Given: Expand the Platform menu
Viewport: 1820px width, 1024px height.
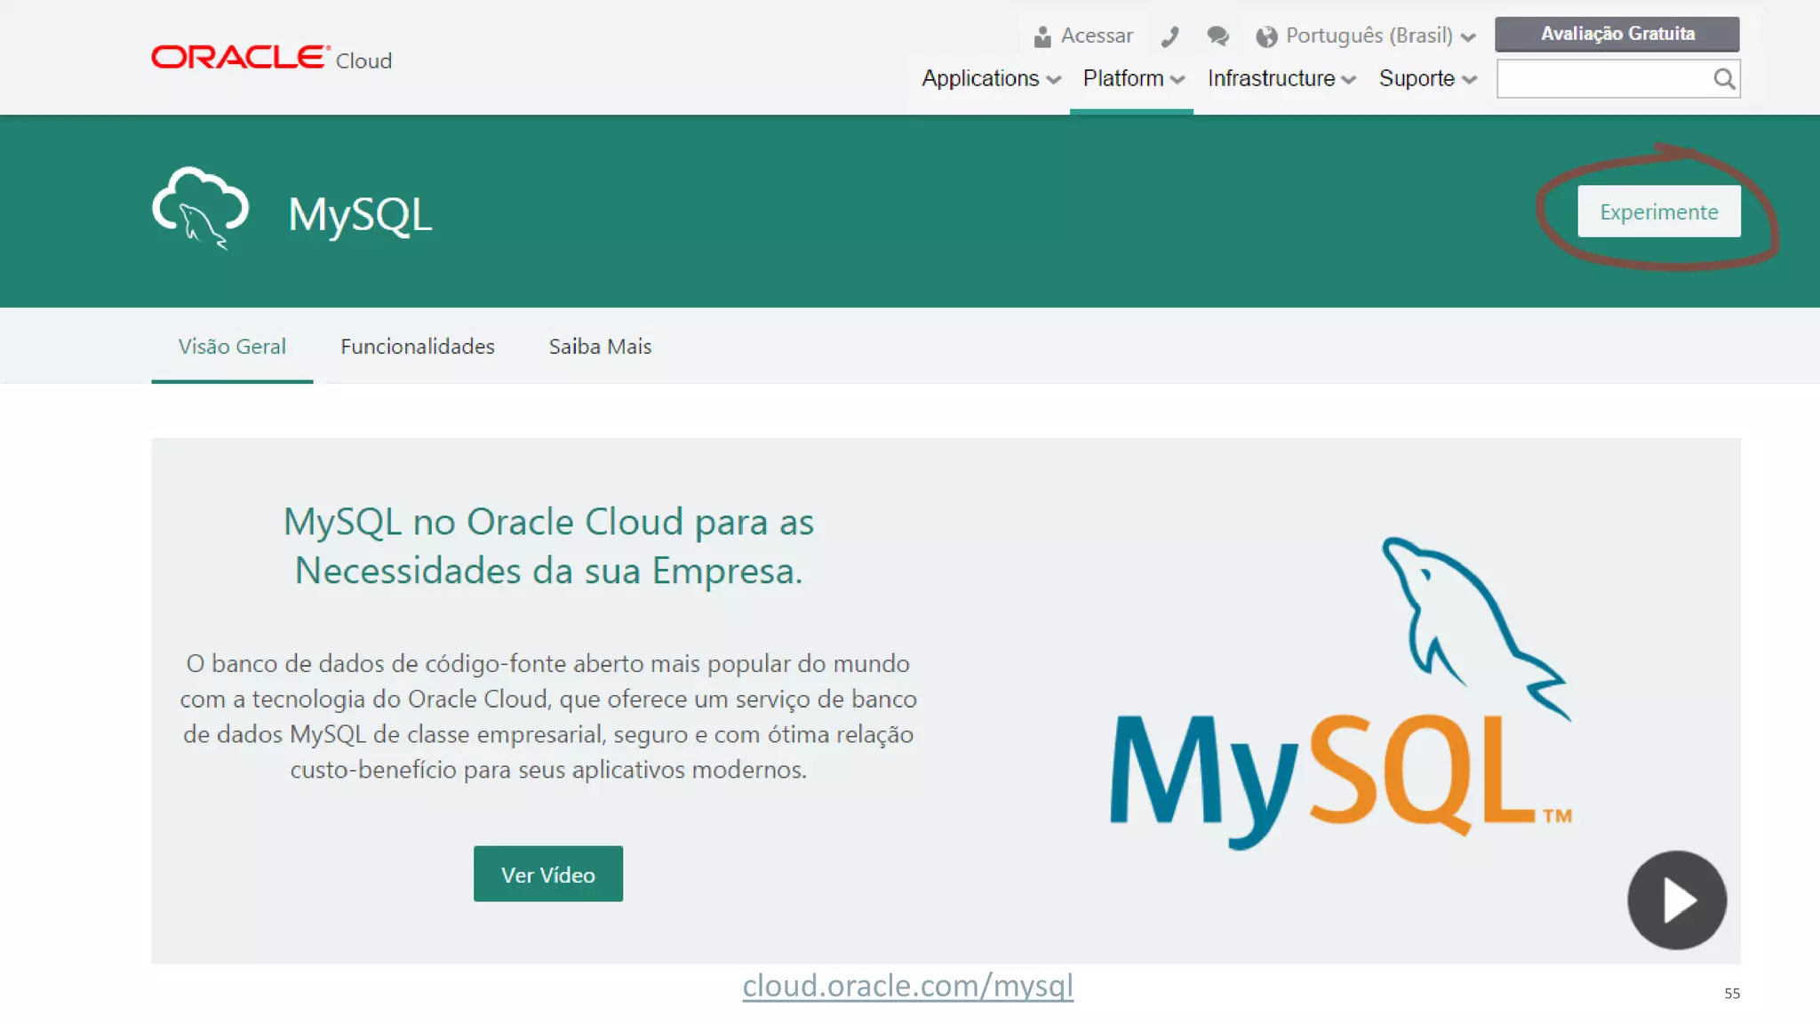Looking at the screenshot, I should (x=1133, y=78).
